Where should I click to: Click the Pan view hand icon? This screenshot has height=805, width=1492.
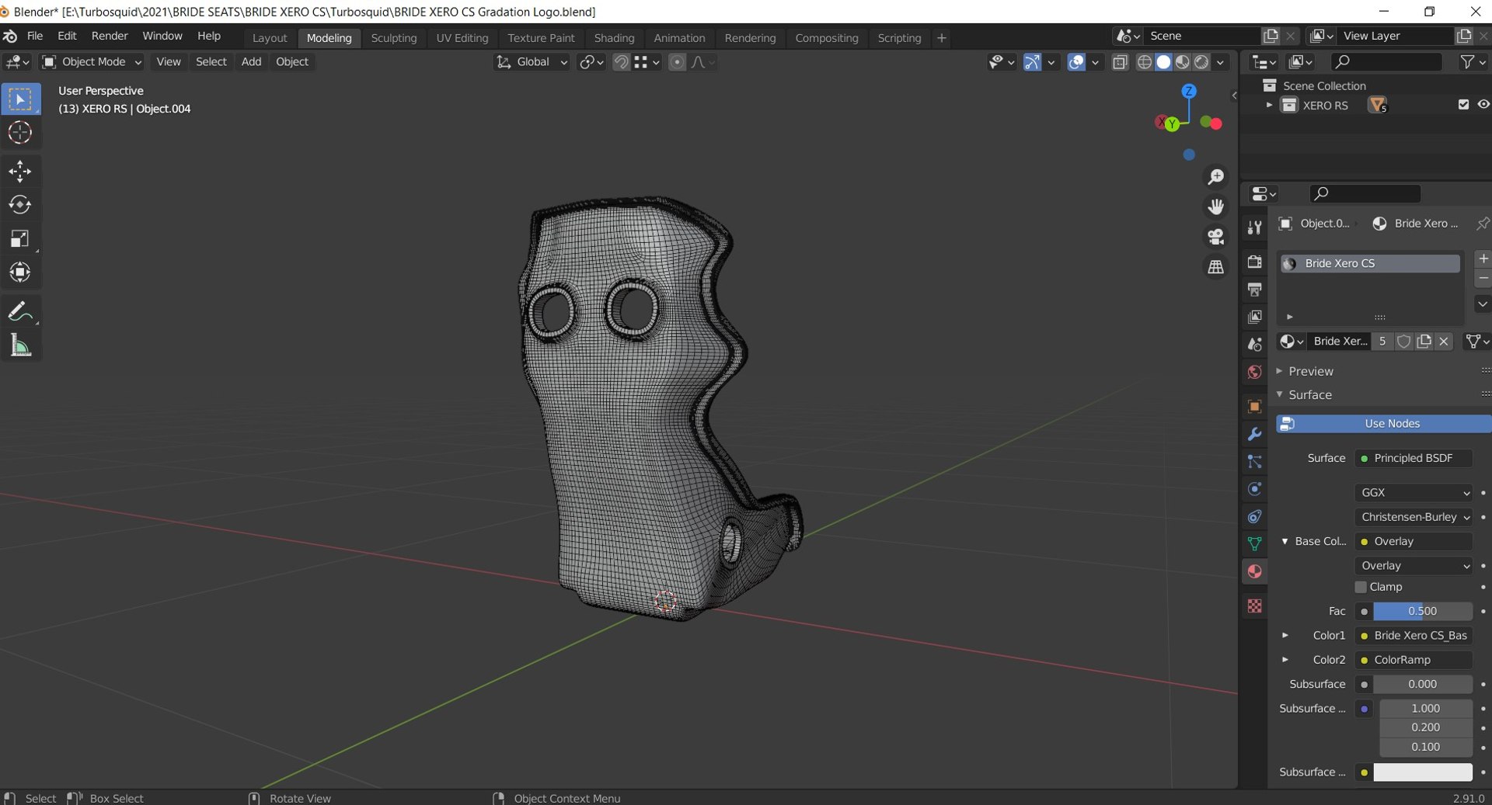click(1216, 206)
